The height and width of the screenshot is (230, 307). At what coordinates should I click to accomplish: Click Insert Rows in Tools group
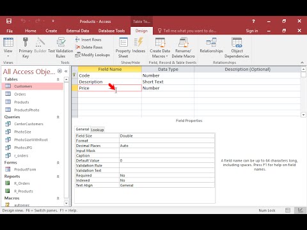[88, 40]
